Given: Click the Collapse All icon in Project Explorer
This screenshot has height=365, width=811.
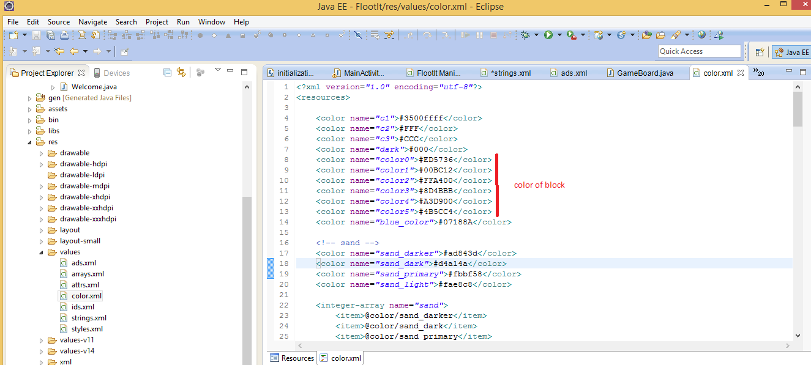Looking at the screenshot, I should pos(168,73).
